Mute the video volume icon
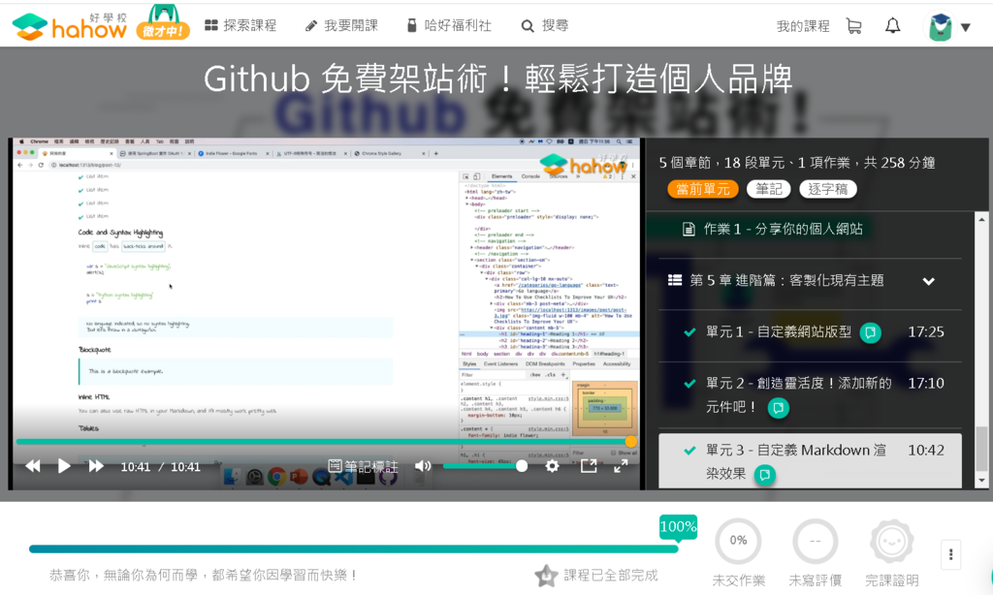This screenshot has width=993, height=595. 423,466
